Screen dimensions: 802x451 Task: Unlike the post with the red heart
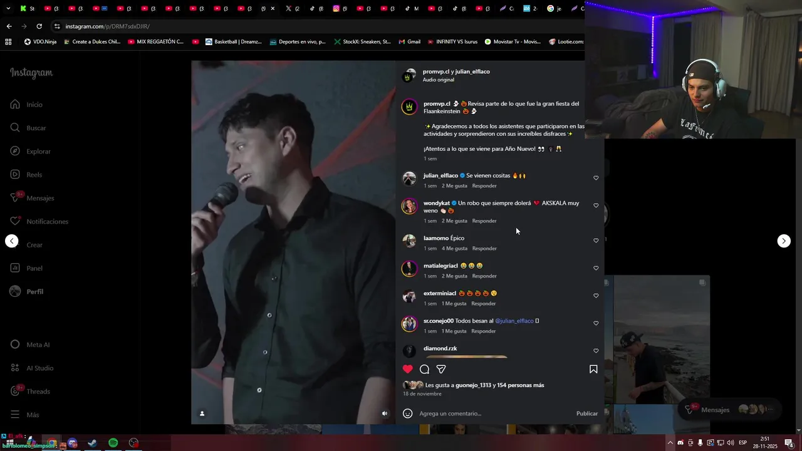[408, 369]
